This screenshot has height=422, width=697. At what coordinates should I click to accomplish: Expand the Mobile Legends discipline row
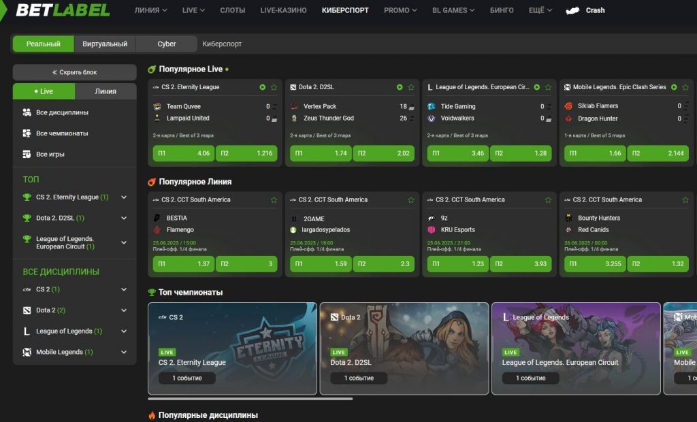124,352
